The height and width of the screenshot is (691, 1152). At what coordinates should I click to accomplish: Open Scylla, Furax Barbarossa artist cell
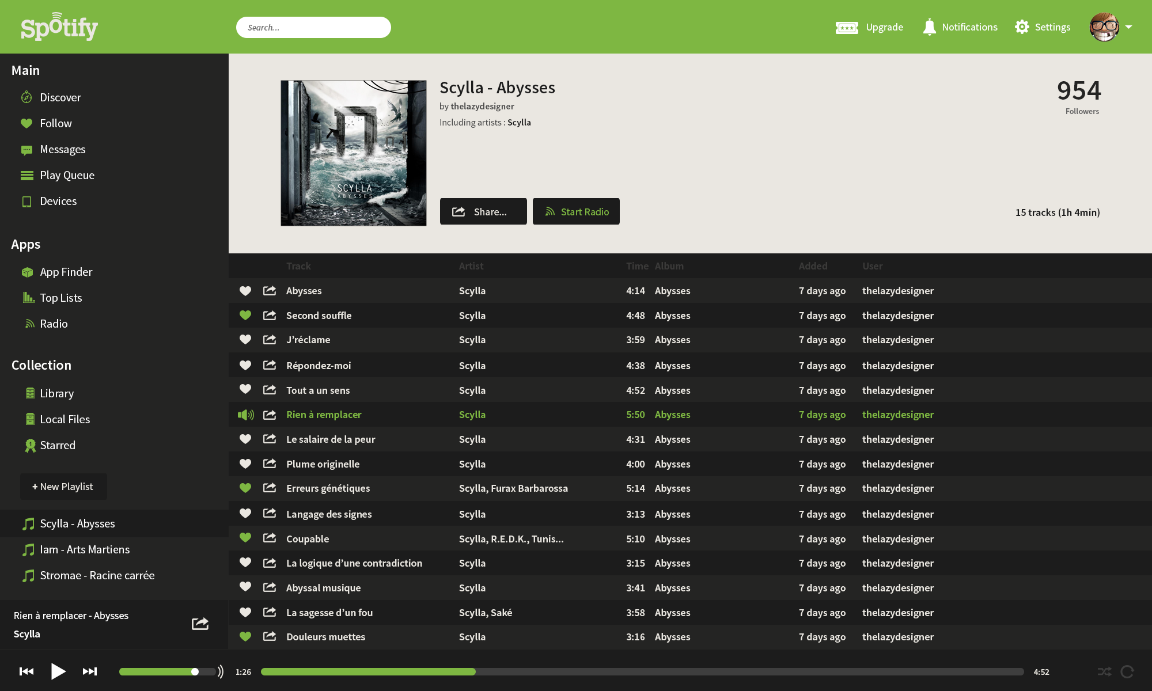pos(513,488)
